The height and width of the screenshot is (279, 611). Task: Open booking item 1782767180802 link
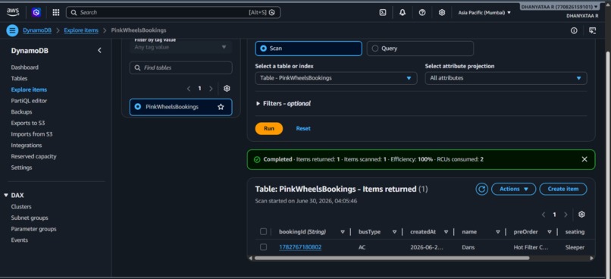[300, 247]
